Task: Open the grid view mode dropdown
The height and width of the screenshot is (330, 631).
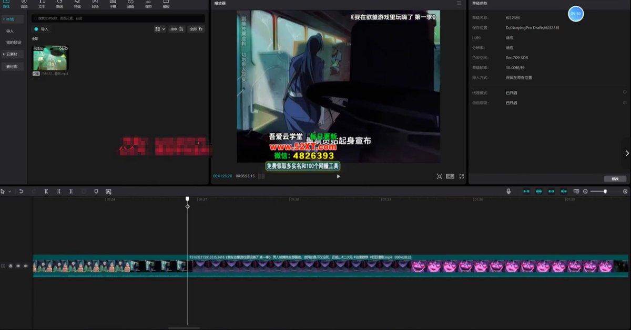Action: pyautogui.click(x=160, y=29)
